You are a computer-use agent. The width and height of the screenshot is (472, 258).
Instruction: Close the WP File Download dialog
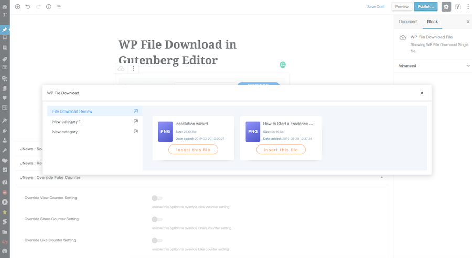pos(422,93)
